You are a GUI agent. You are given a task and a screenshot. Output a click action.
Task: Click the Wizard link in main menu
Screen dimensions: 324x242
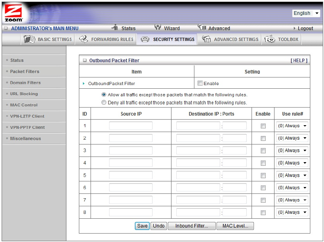click(x=172, y=28)
